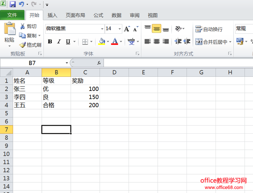Select cell containing 张三
This screenshot has height=193, width=253.
click(x=27, y=89)
